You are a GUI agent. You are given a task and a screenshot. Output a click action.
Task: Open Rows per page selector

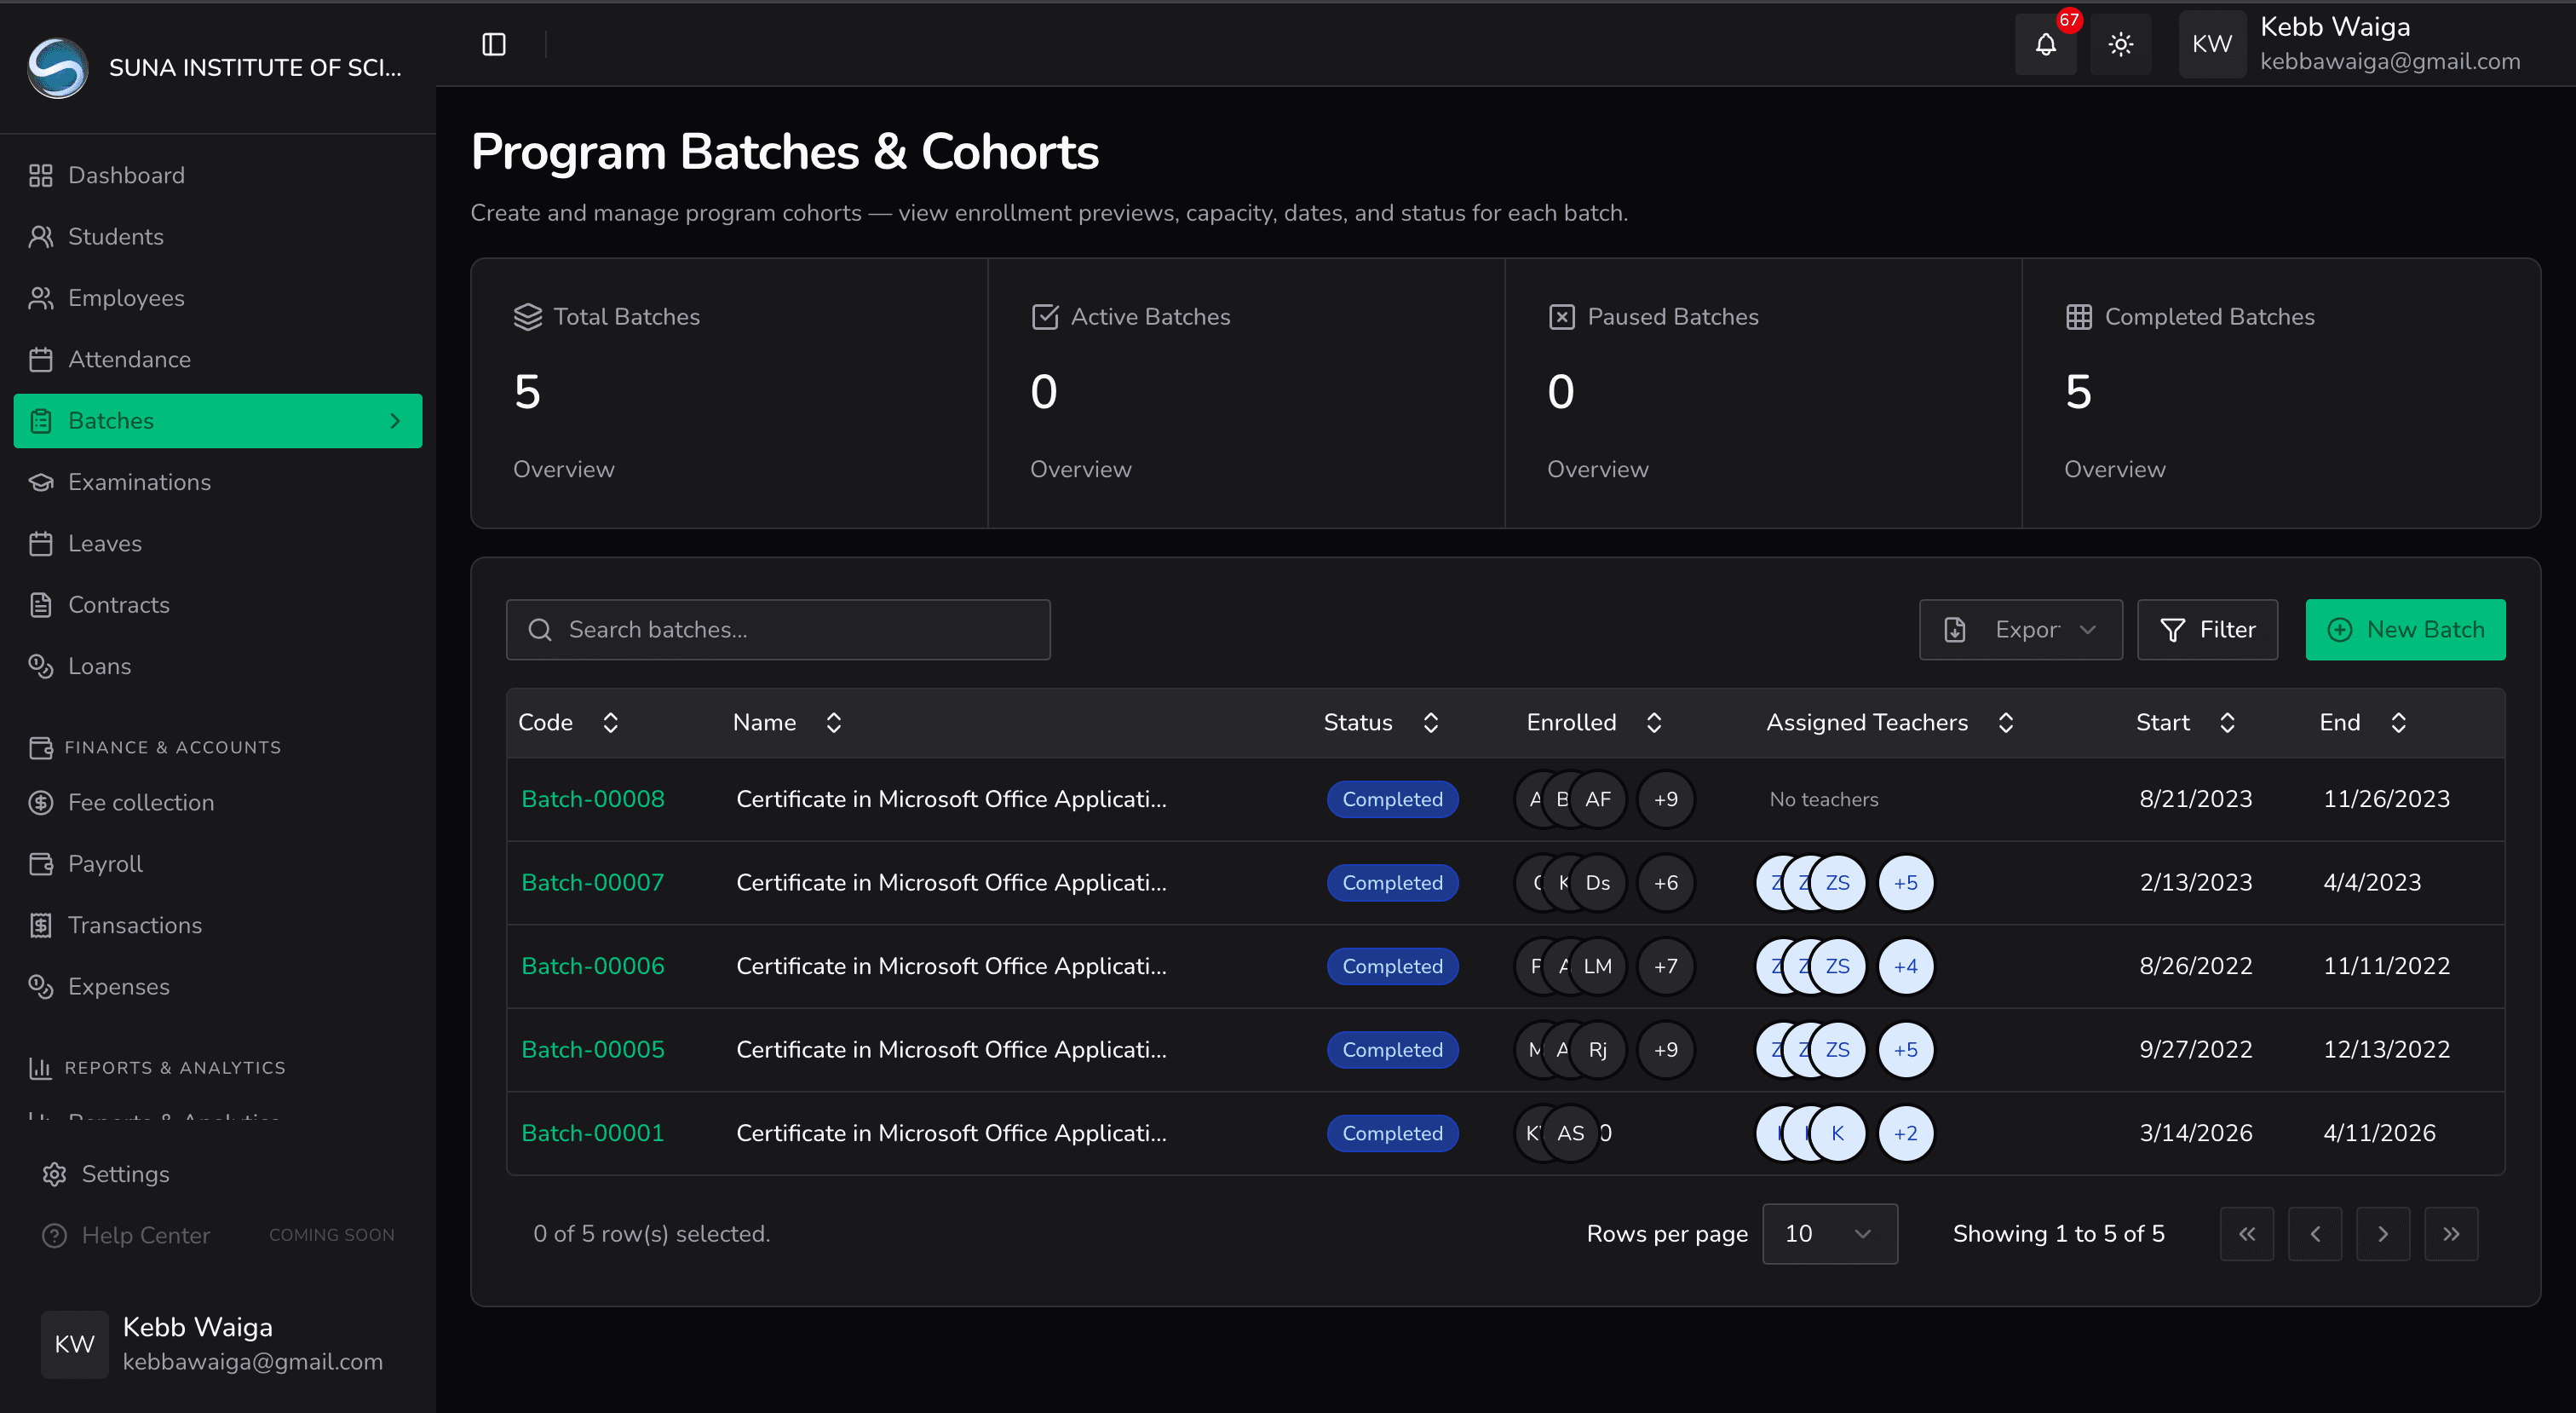pyautogui.click(x=1829, y=1234)
